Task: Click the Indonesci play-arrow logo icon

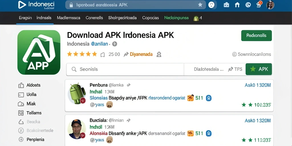Action: (x=22, y=5)
